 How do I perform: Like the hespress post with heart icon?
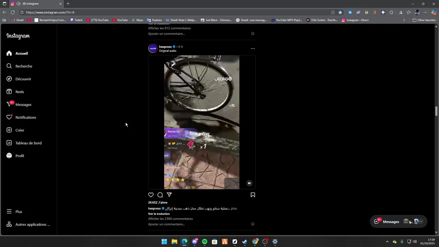(151, 195)
